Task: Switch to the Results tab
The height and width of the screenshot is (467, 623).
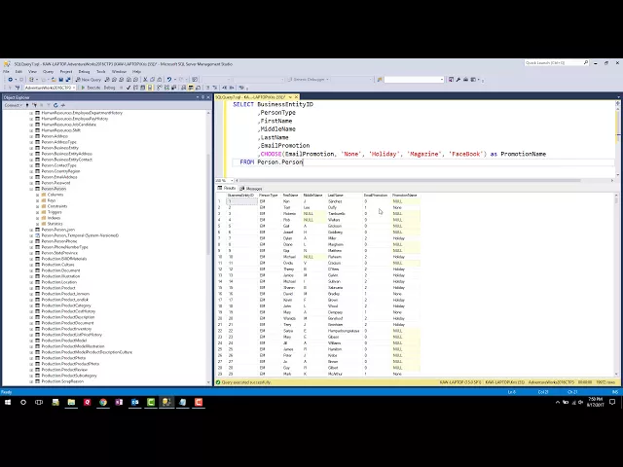Action: (227, 188)
